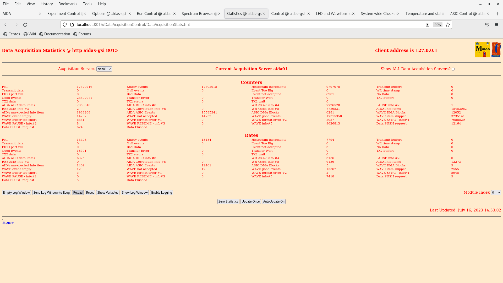The width and height of the screenshot is (503, 283).
Task: Open the Bookmarks menu
Action: coord(68,4)
